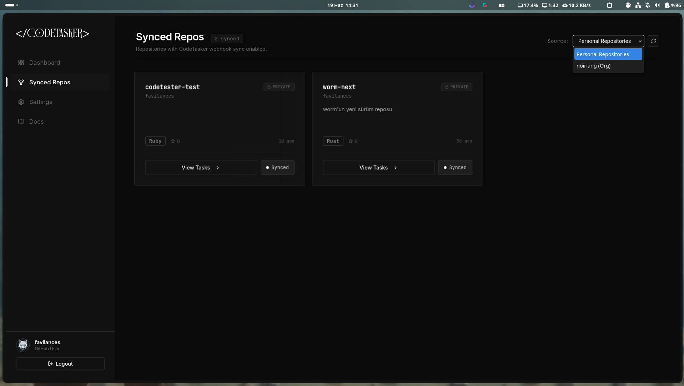Viewport: 684px width, 386px height.
Task: Click favilances username in sidebar
Action: (x=47, y=342)
